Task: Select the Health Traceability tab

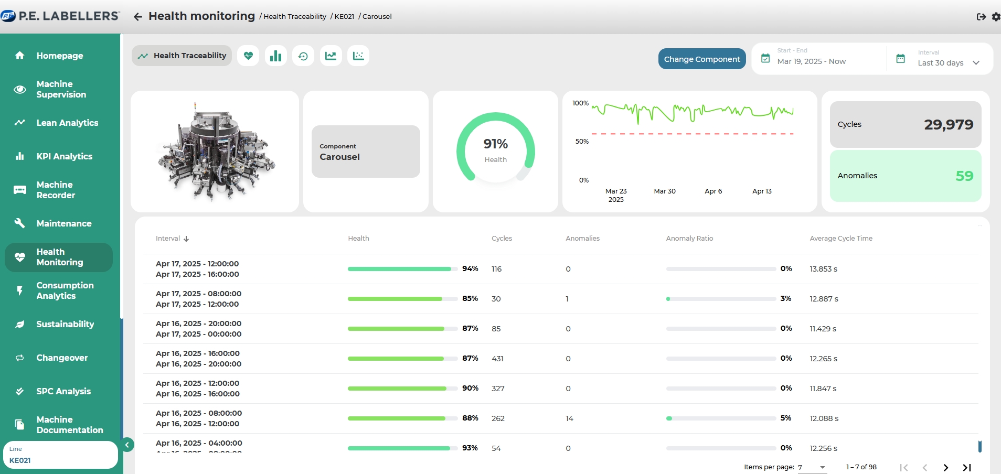Action: point(182,56)
